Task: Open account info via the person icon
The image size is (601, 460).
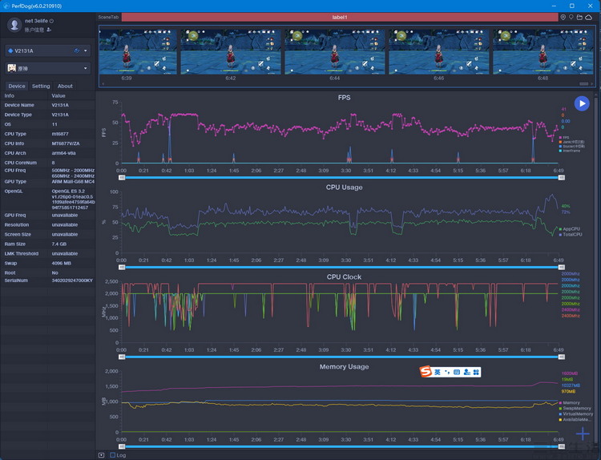Action: pos(49,30)
